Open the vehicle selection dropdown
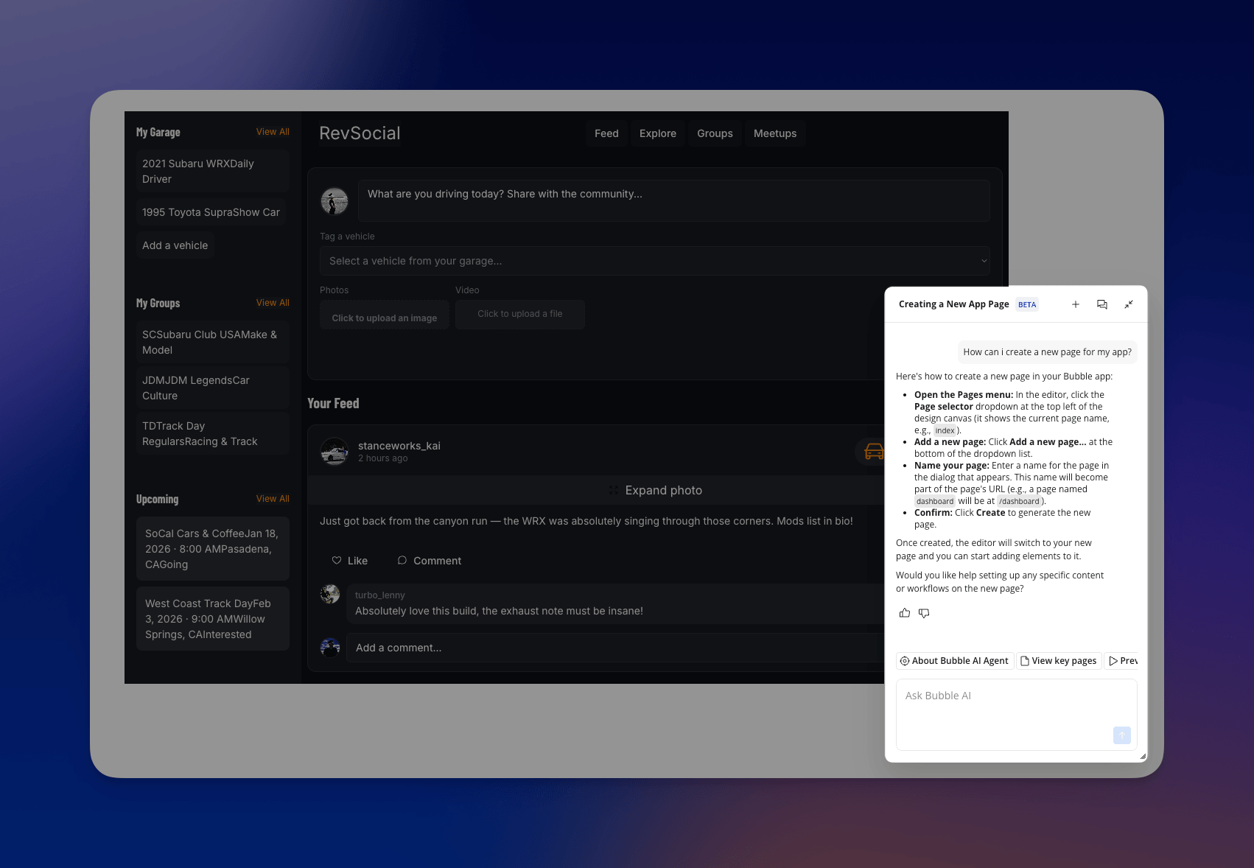The image size is (1254, 868). coord(654,260)
